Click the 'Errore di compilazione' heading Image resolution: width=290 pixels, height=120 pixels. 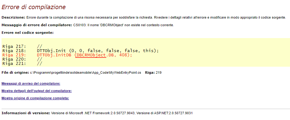33,7
